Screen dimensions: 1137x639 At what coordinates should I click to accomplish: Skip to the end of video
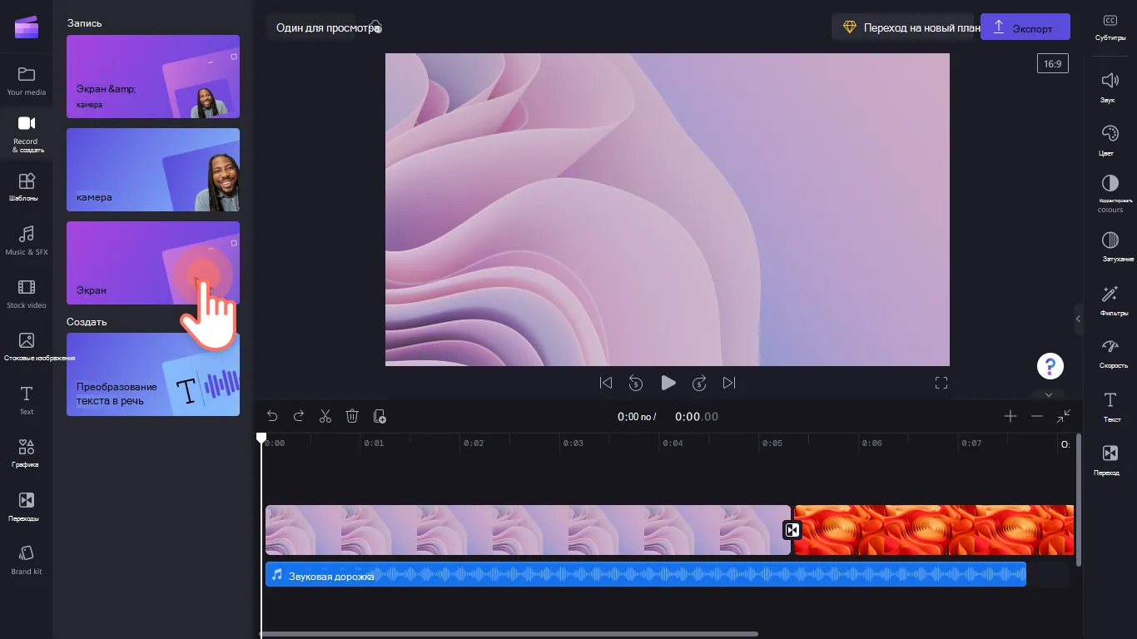click(x=729, y=383)
